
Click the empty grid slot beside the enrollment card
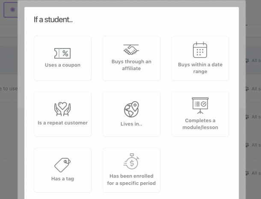tap(200, 170)
